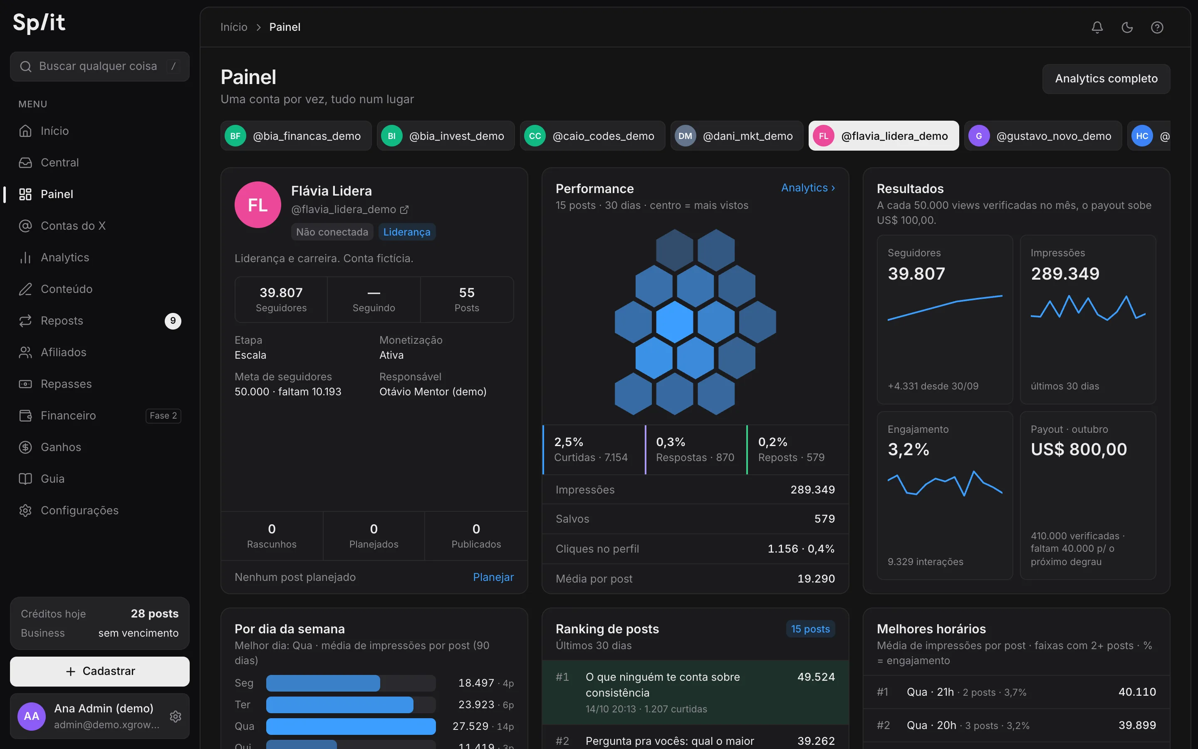
Task: Select the @flavia_lidera_demo account tab
Action: point(884,136)
